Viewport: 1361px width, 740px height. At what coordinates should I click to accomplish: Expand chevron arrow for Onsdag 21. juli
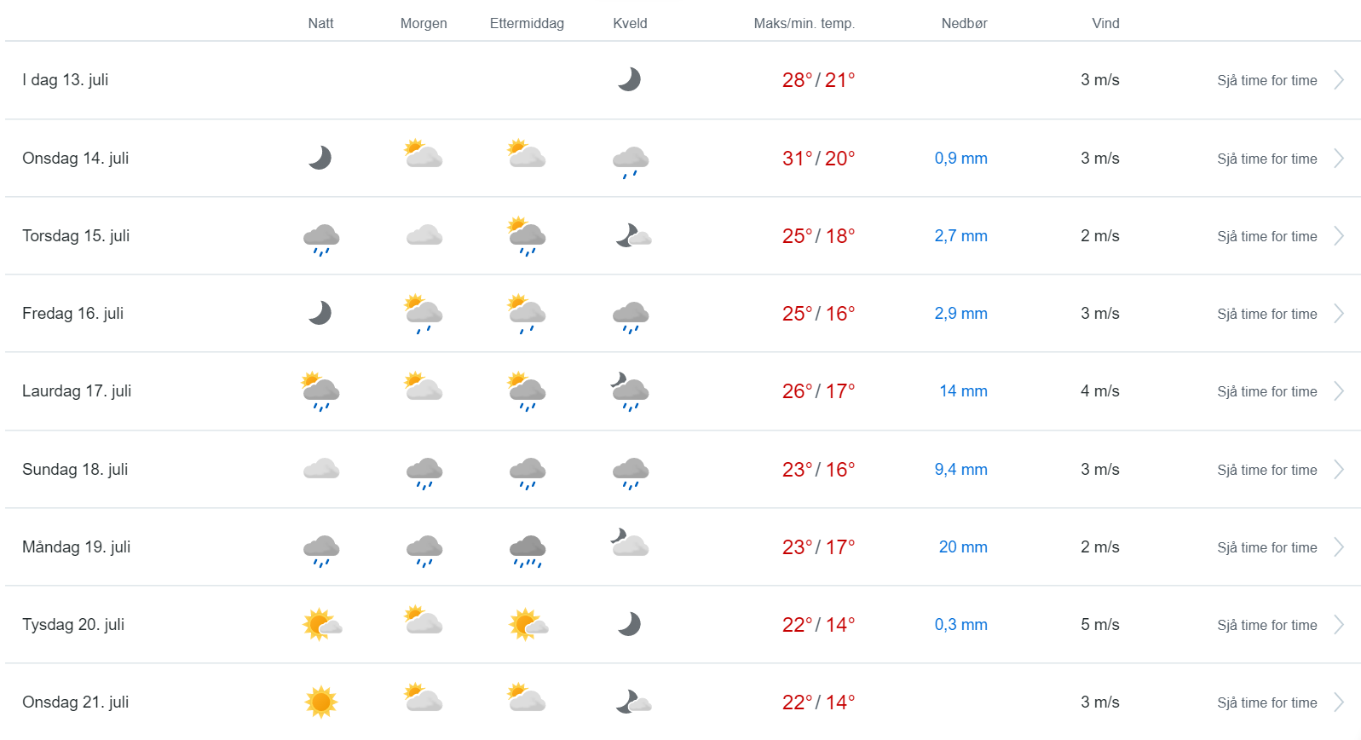pyautogui.click(x=1339, y=702)
